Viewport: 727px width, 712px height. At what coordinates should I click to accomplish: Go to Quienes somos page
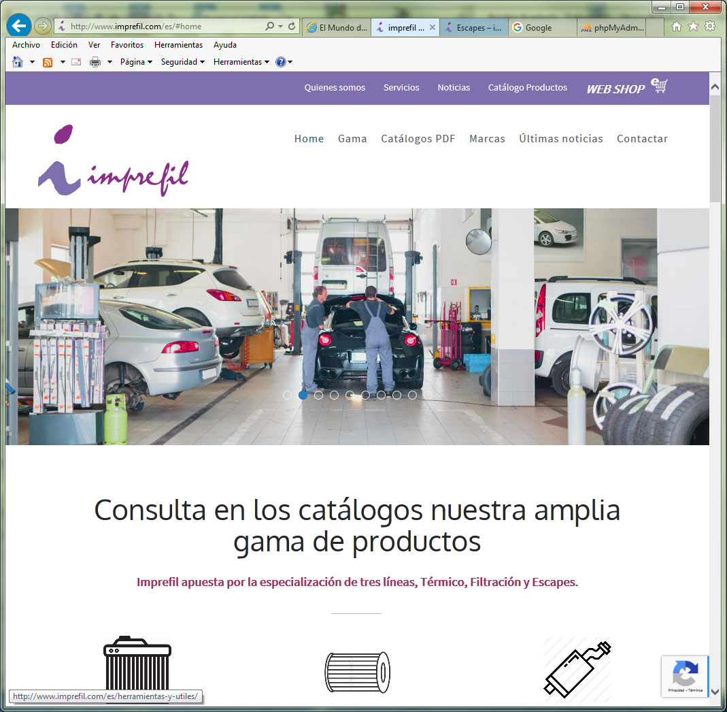pyautogui.click(x=335, y=88)
